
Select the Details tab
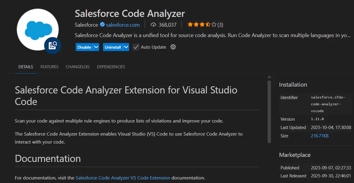click(x=26, y=67)
